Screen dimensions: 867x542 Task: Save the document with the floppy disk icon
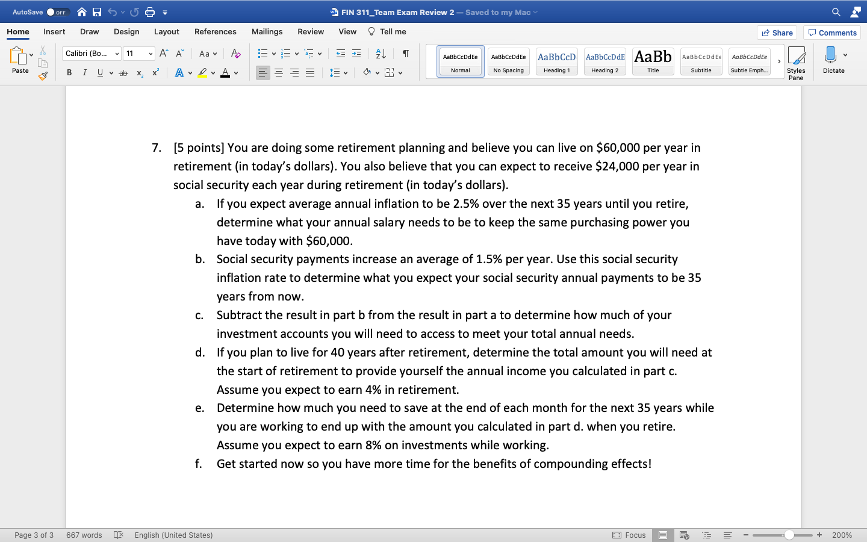(97, 12)
